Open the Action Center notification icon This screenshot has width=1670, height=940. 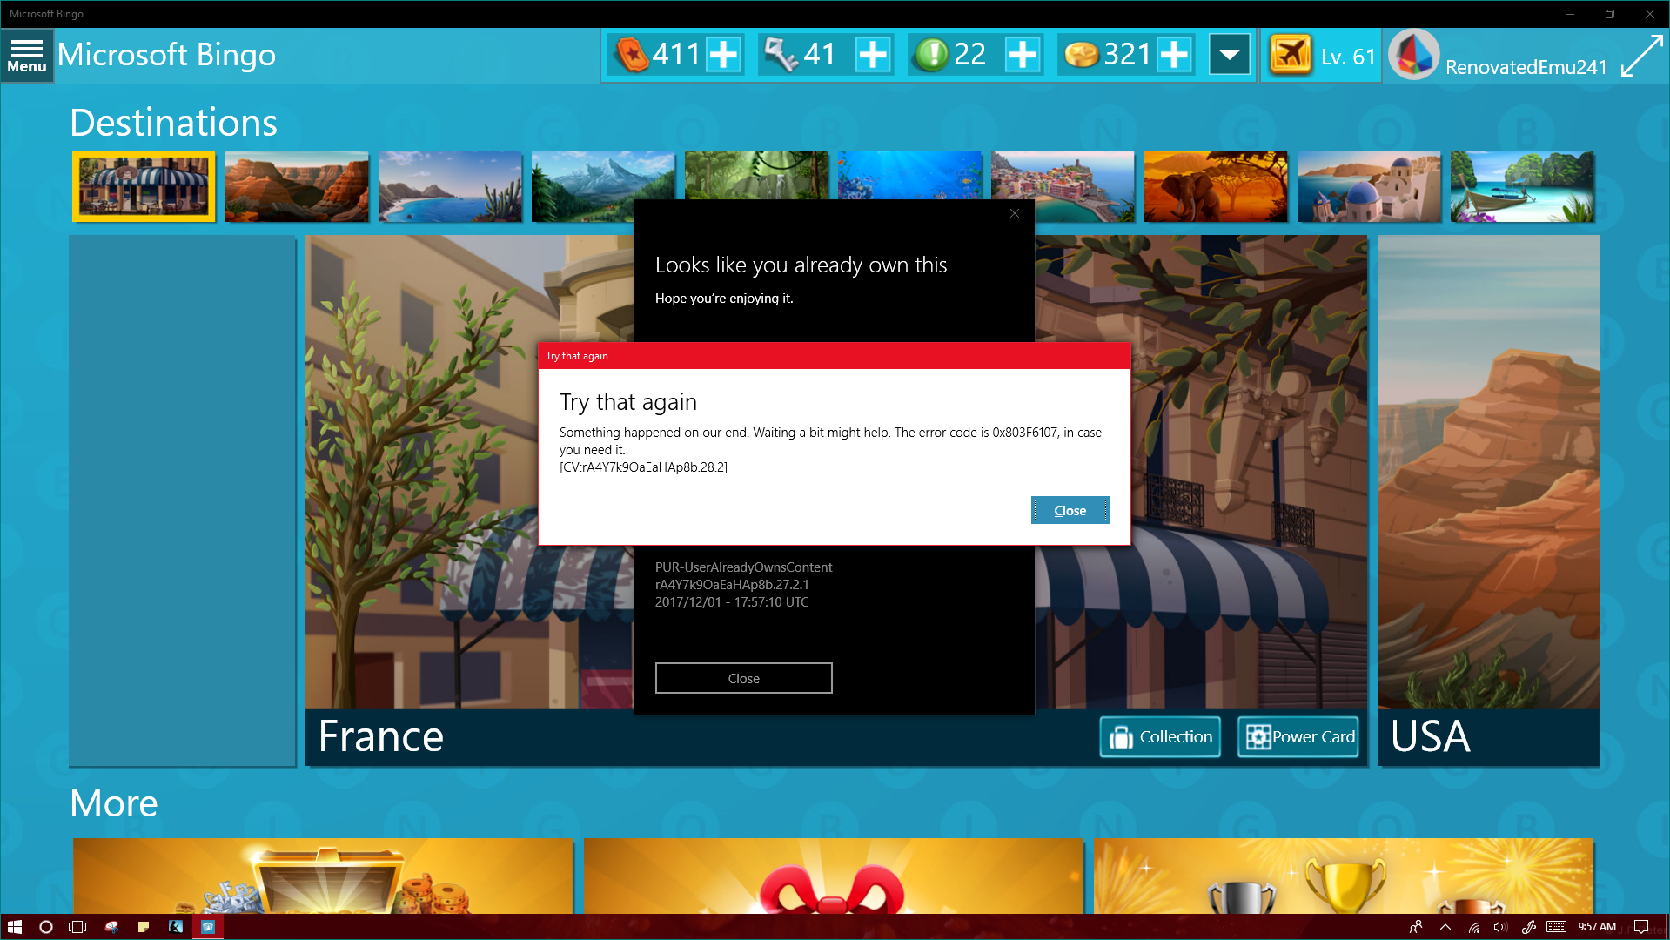pos(1641,927)
